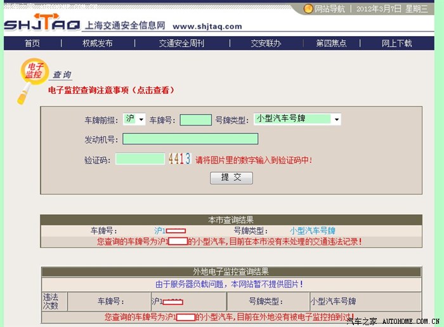The width and height of the screenshot is (444, 327).
Task: Click the 提交 submit button
Action: coord(232,178)
